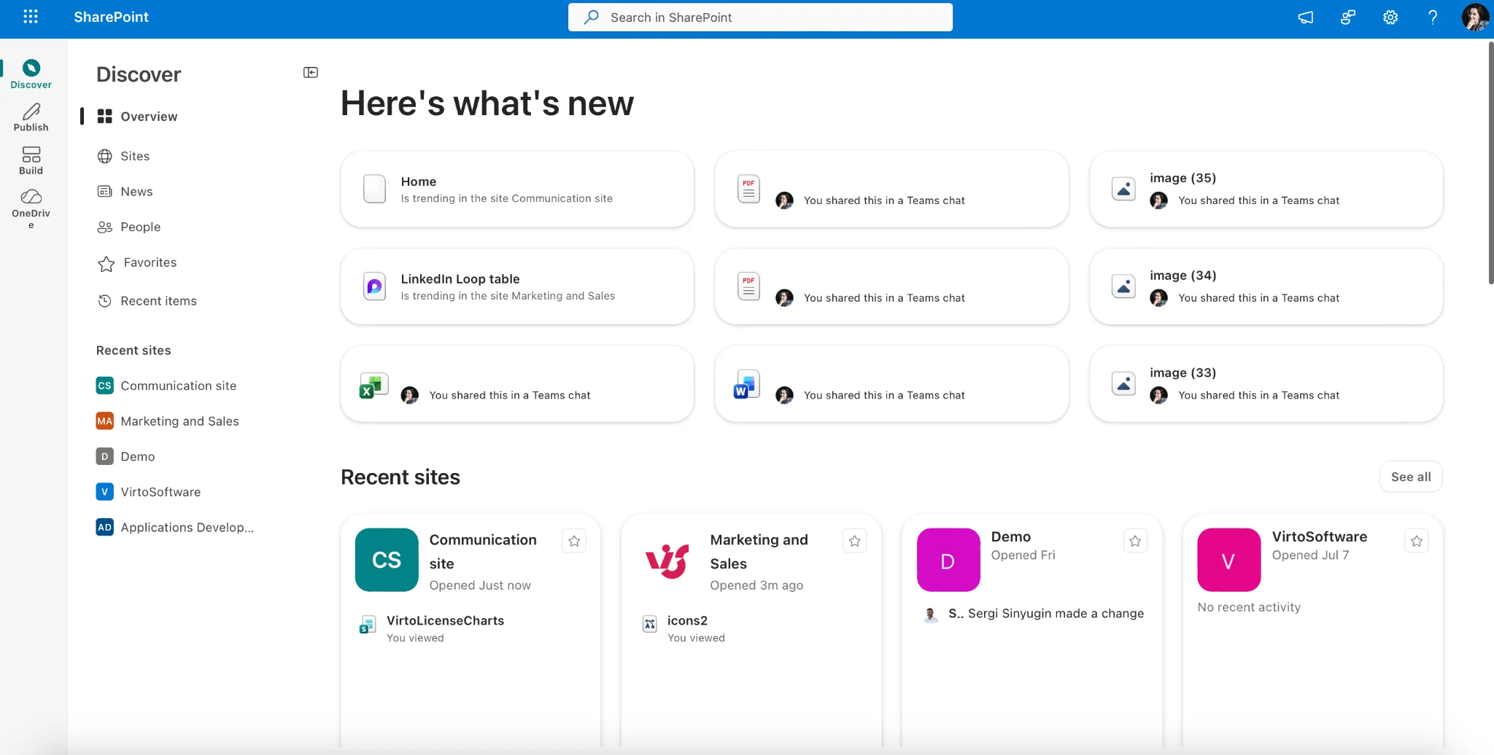
Task: Open the settings gear icon
Action: (x=1390, y=17)
